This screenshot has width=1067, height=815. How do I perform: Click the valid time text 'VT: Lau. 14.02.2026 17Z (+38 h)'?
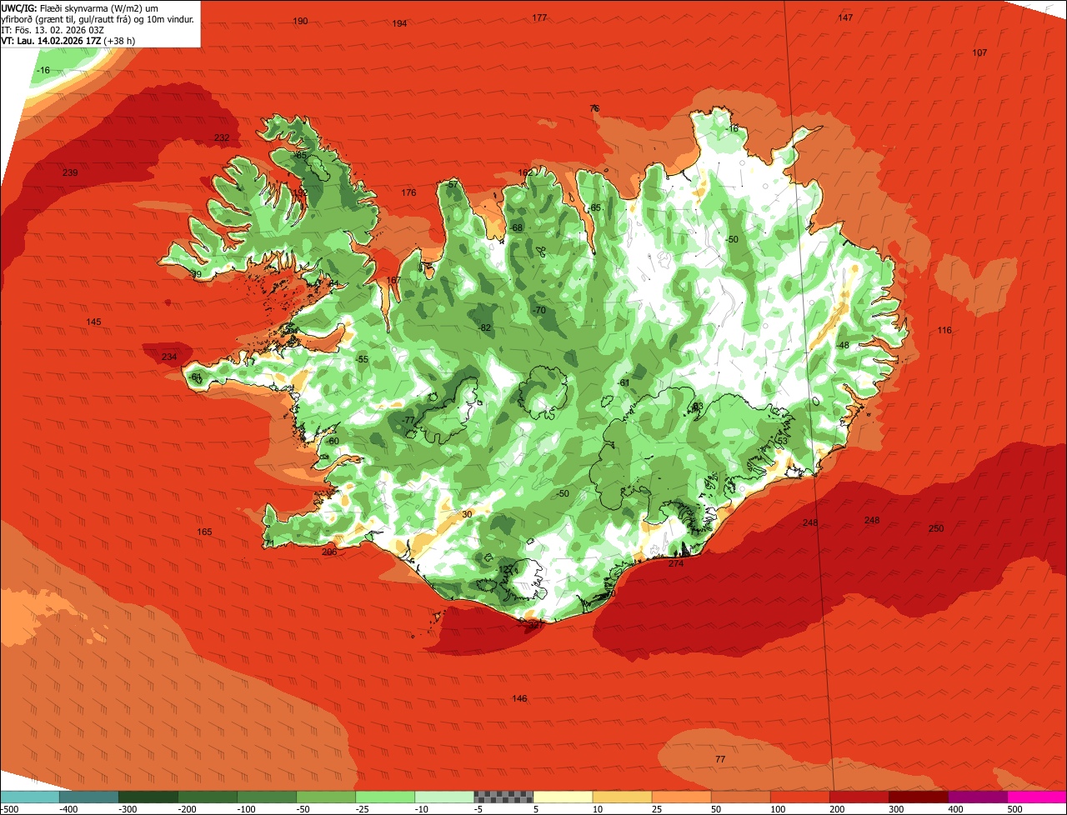tap(68, 40)
